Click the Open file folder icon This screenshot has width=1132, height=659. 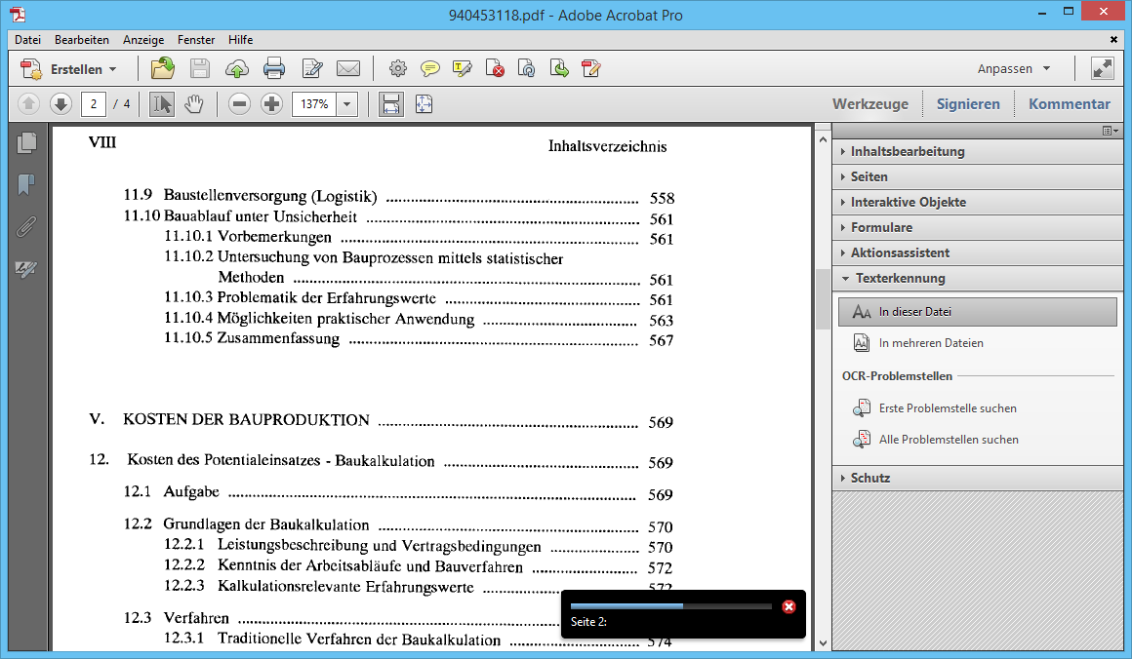click(162, 68)
